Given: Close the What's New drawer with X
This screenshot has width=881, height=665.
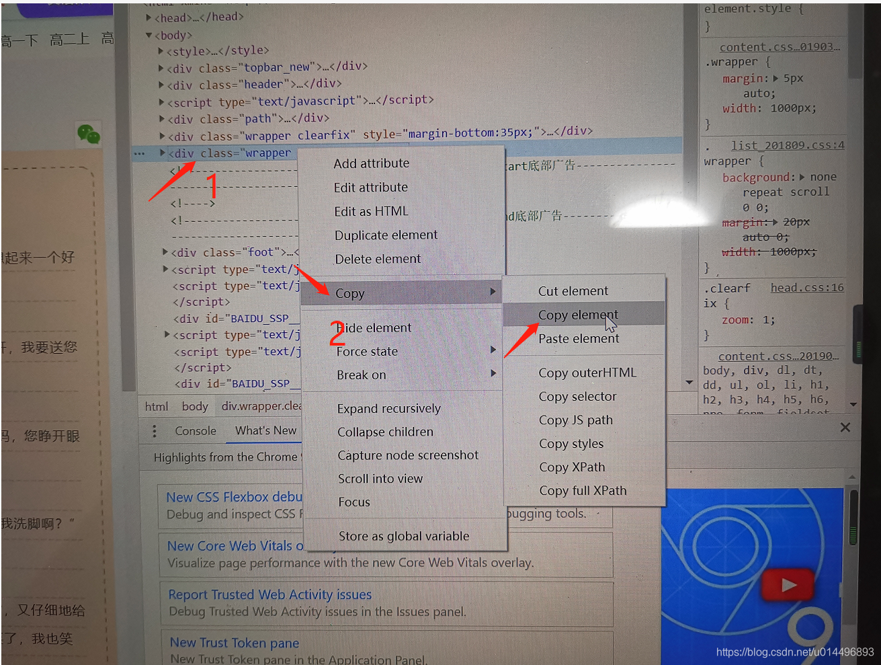Looking at the screenshot, I should pos(845,428).
